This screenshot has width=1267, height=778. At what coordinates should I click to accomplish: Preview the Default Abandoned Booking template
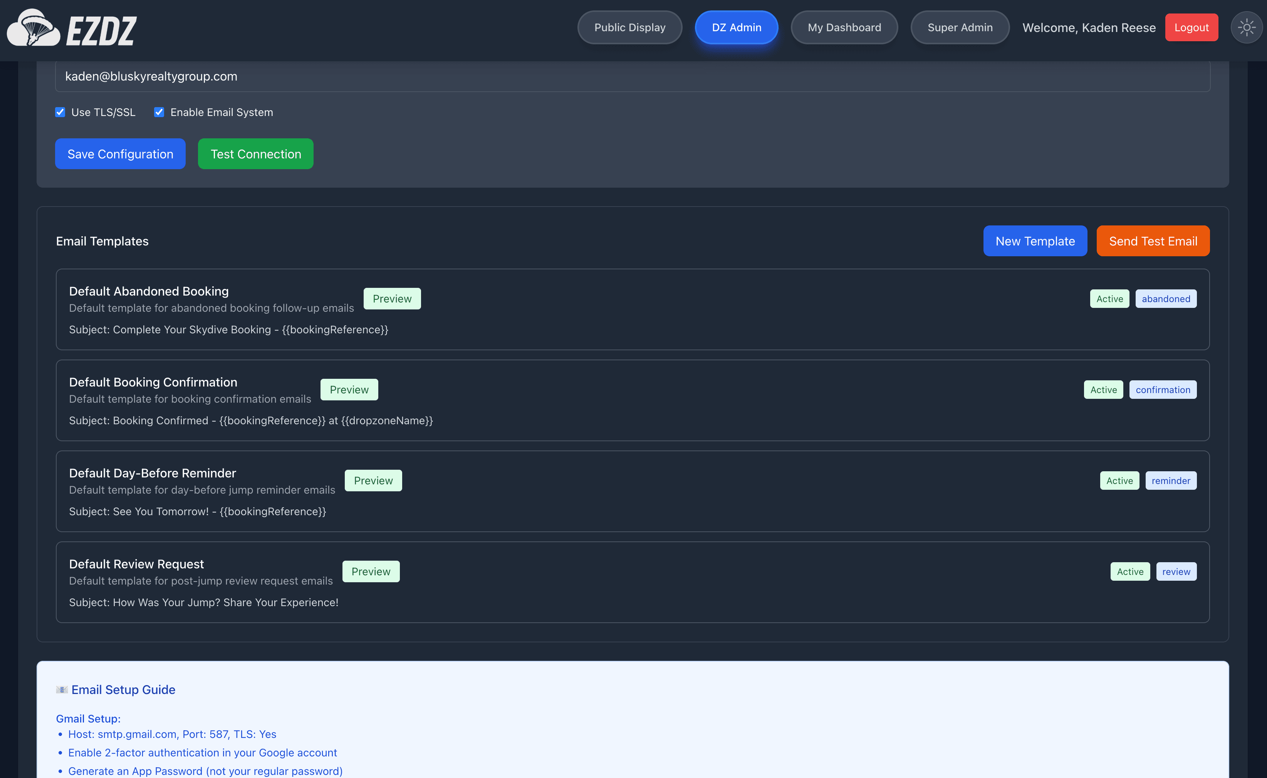click(392, 298)
